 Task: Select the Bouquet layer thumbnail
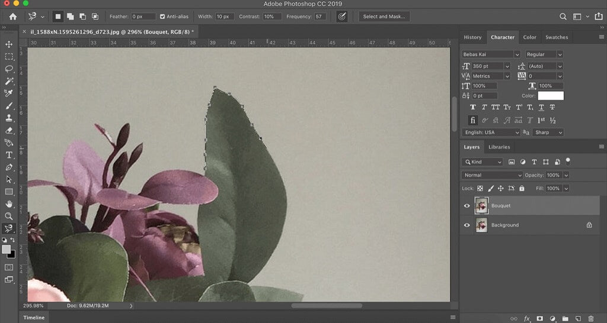point(481,206)
